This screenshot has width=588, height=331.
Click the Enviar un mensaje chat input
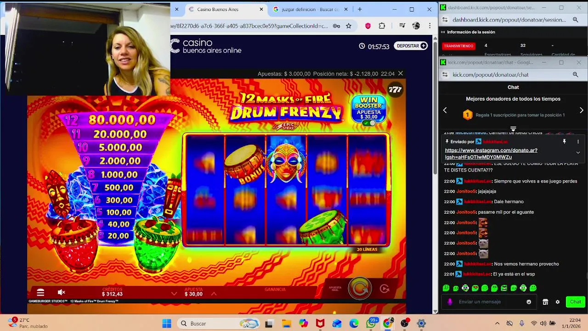pyautogui.click(x=489, y=302)
